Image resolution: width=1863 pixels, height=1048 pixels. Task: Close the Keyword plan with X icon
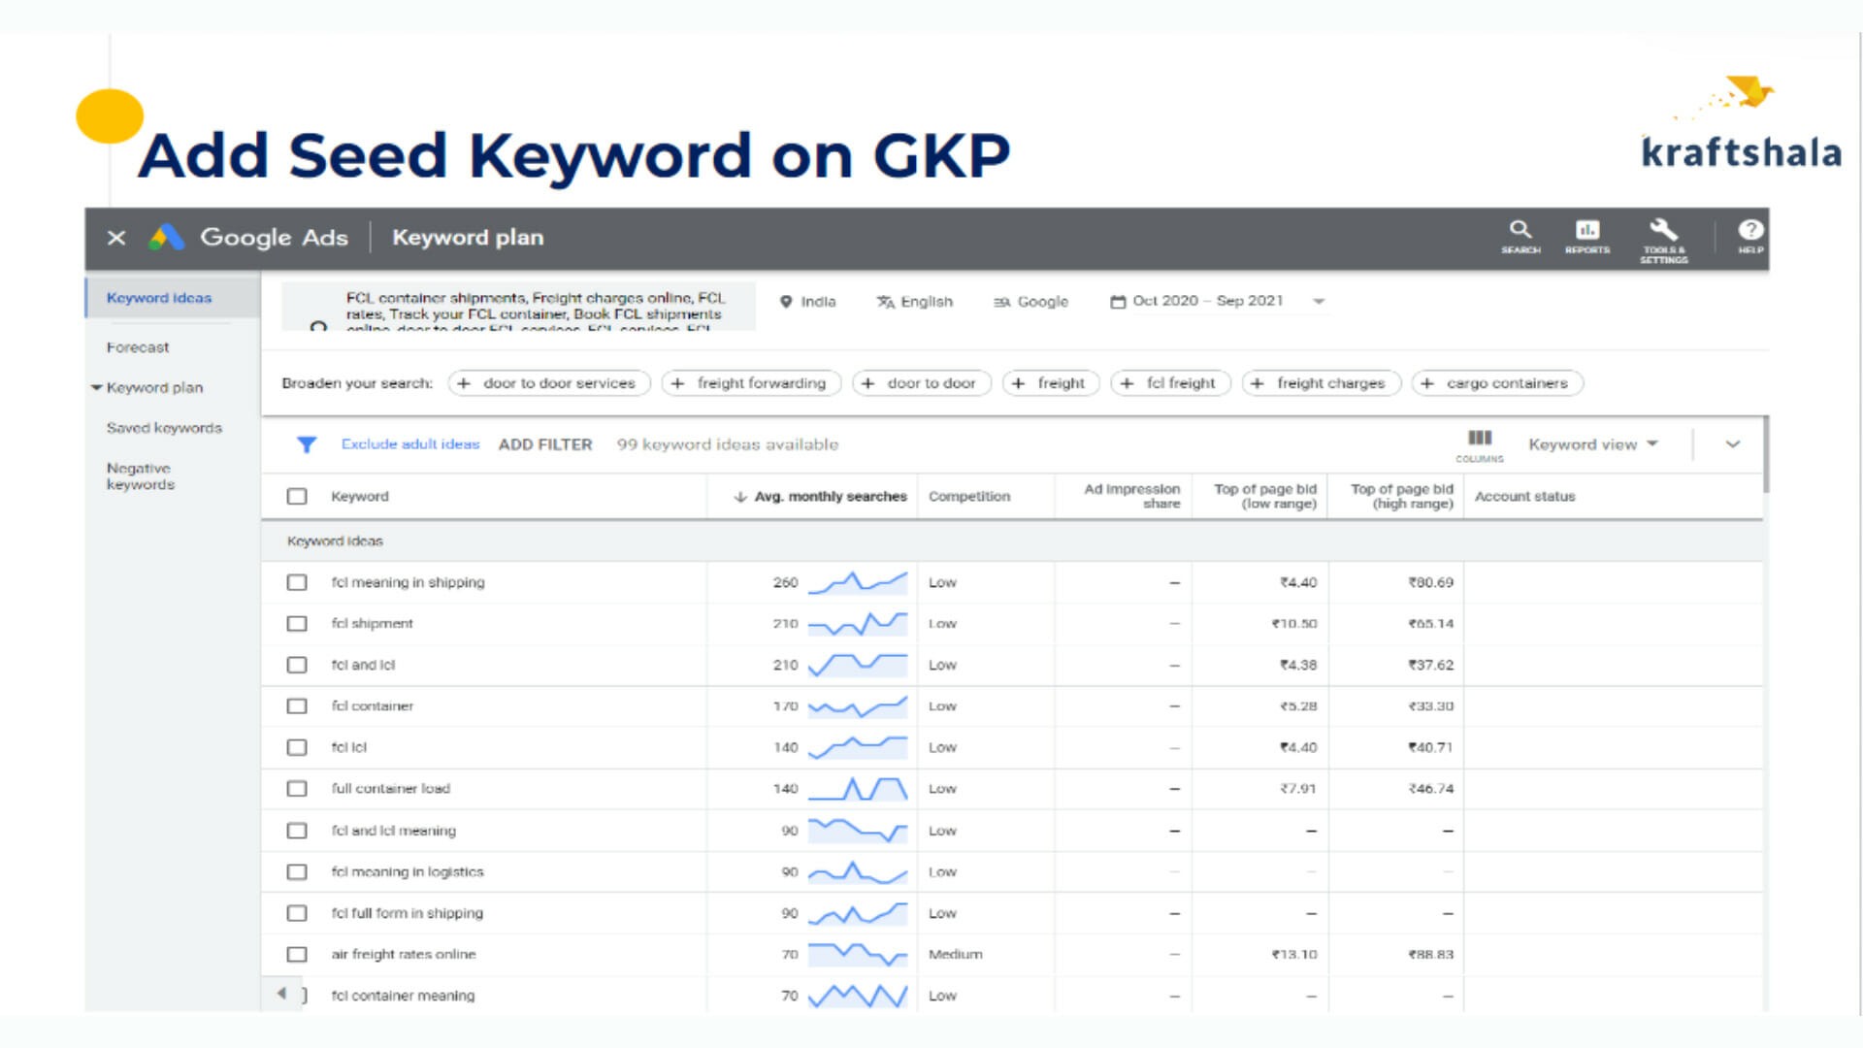coord(116,238)
